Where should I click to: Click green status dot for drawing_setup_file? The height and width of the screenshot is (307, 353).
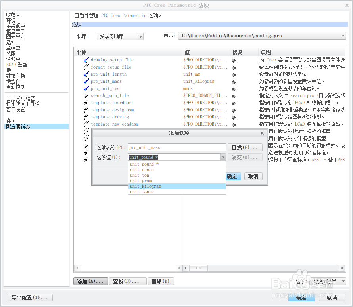tap(234, 61)
